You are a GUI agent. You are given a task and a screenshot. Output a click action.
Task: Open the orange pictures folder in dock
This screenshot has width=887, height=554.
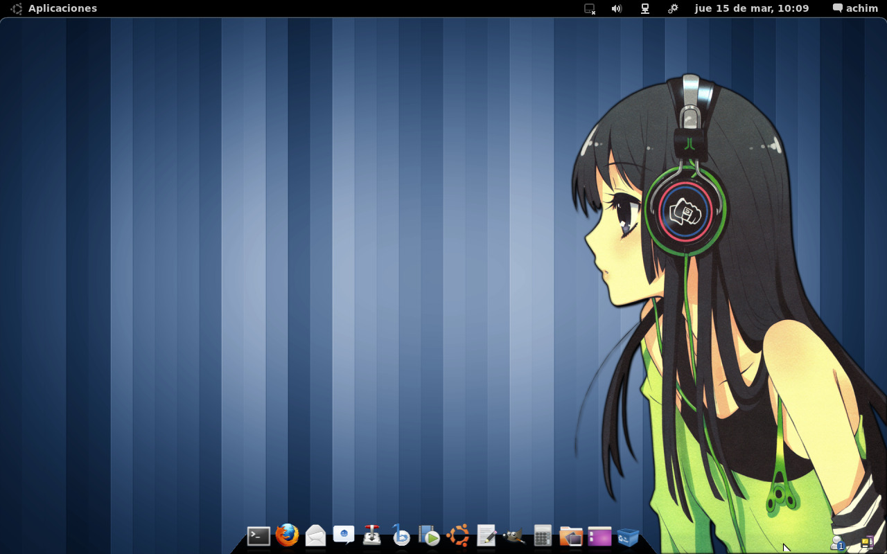[x=571, y=536]
